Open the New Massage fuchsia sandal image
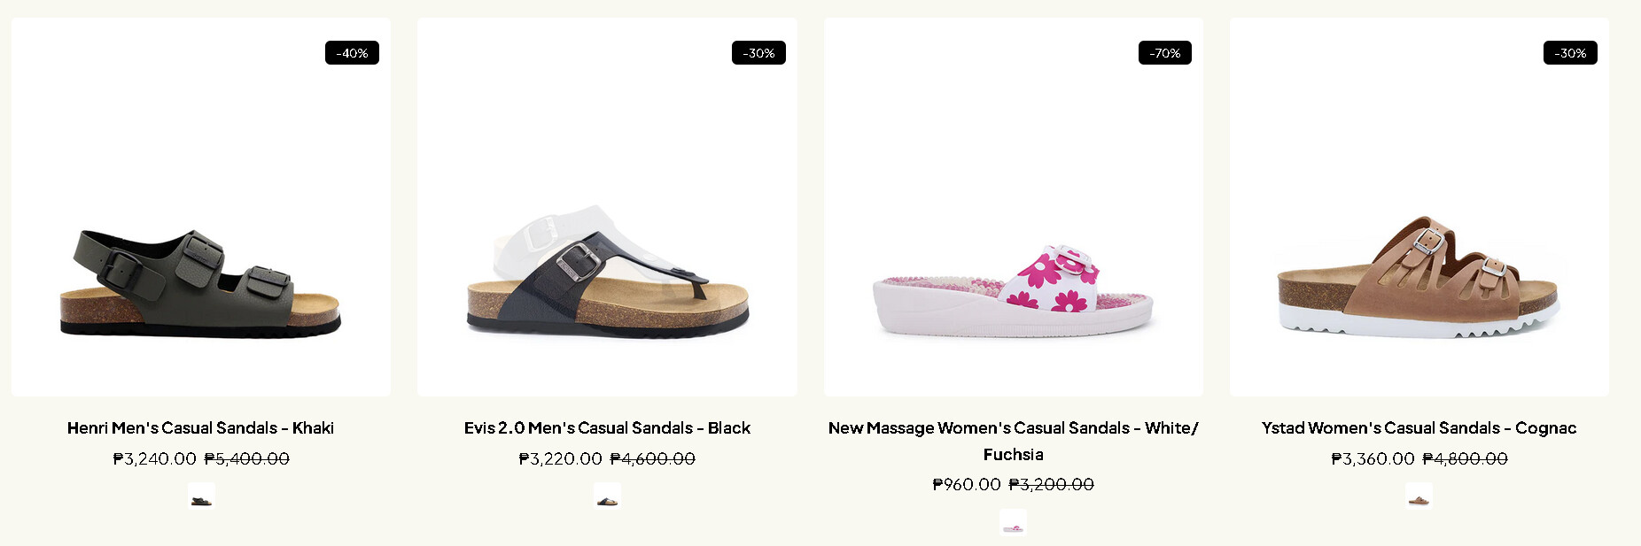This screenshot has width=1641, height=546. (1013, 292)
